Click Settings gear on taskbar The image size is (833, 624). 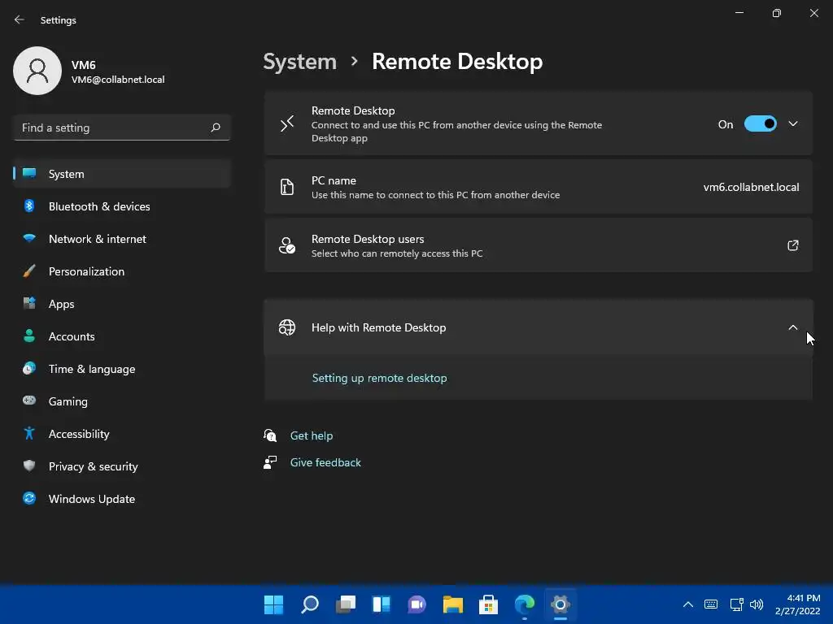click(560, 604)
